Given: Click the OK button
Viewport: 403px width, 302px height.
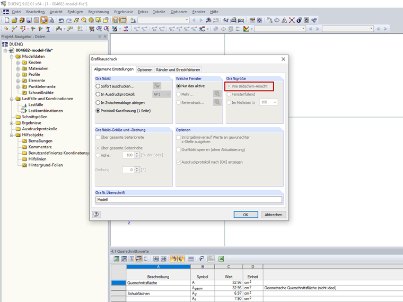Looking at the screenshot, I should coord(246,215).
